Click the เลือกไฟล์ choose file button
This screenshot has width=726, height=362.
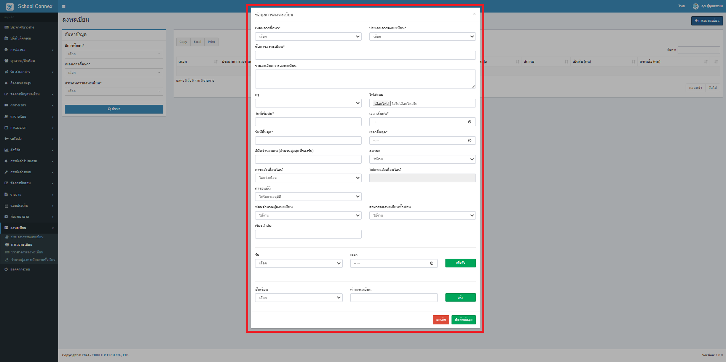(381, 103)
